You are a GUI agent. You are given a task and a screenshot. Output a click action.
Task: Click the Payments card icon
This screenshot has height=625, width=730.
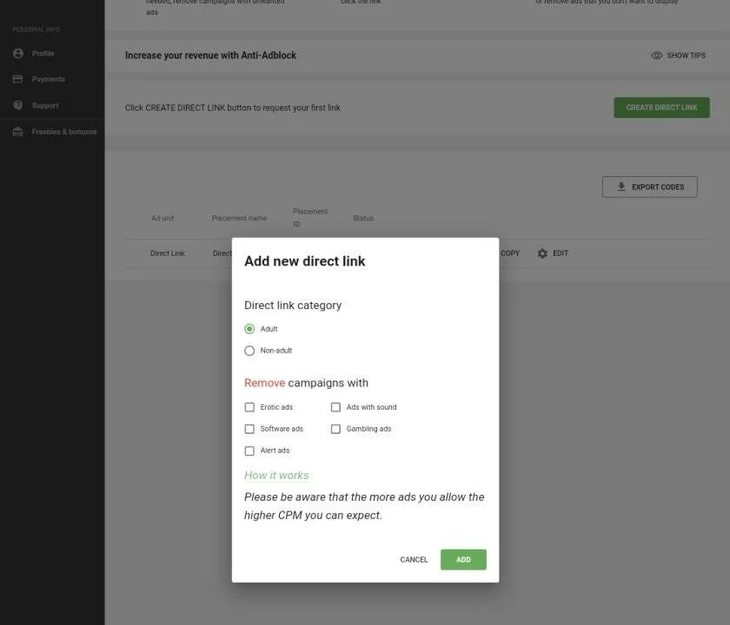tap(17, 79)
